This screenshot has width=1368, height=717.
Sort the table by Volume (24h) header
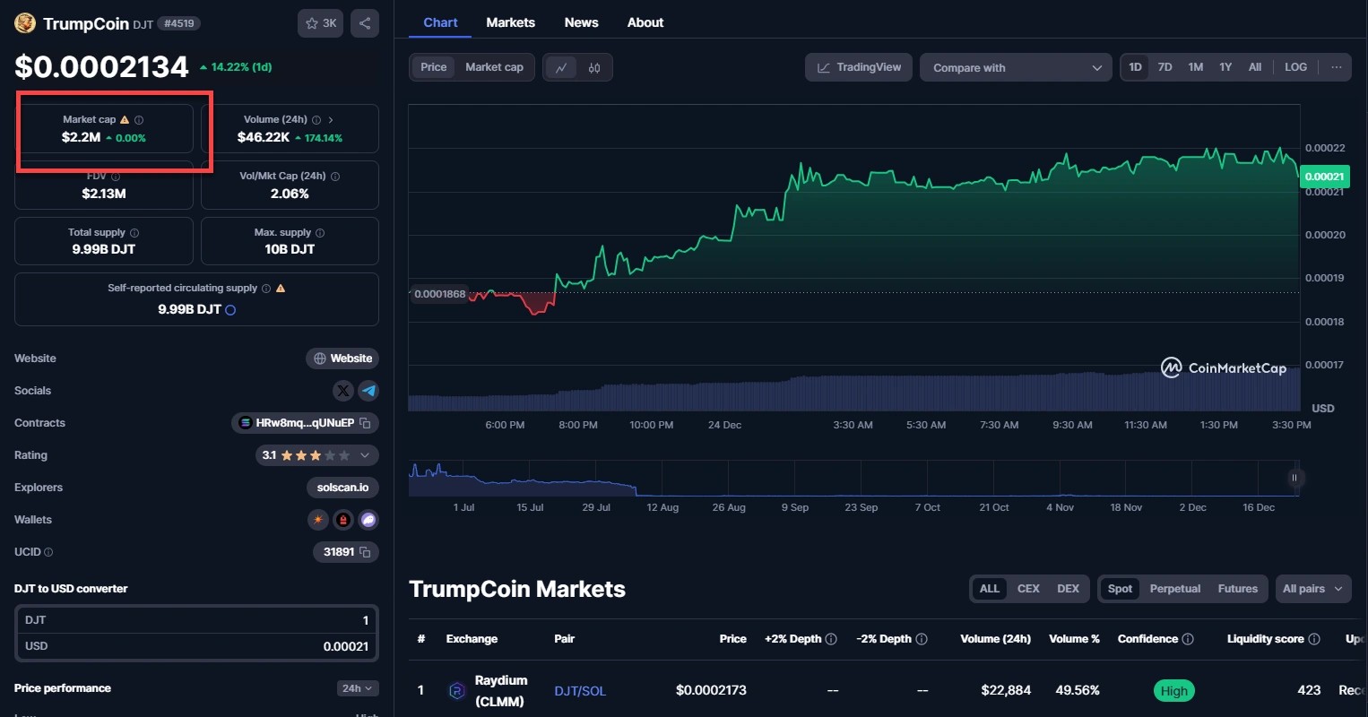tap(995, 639)
